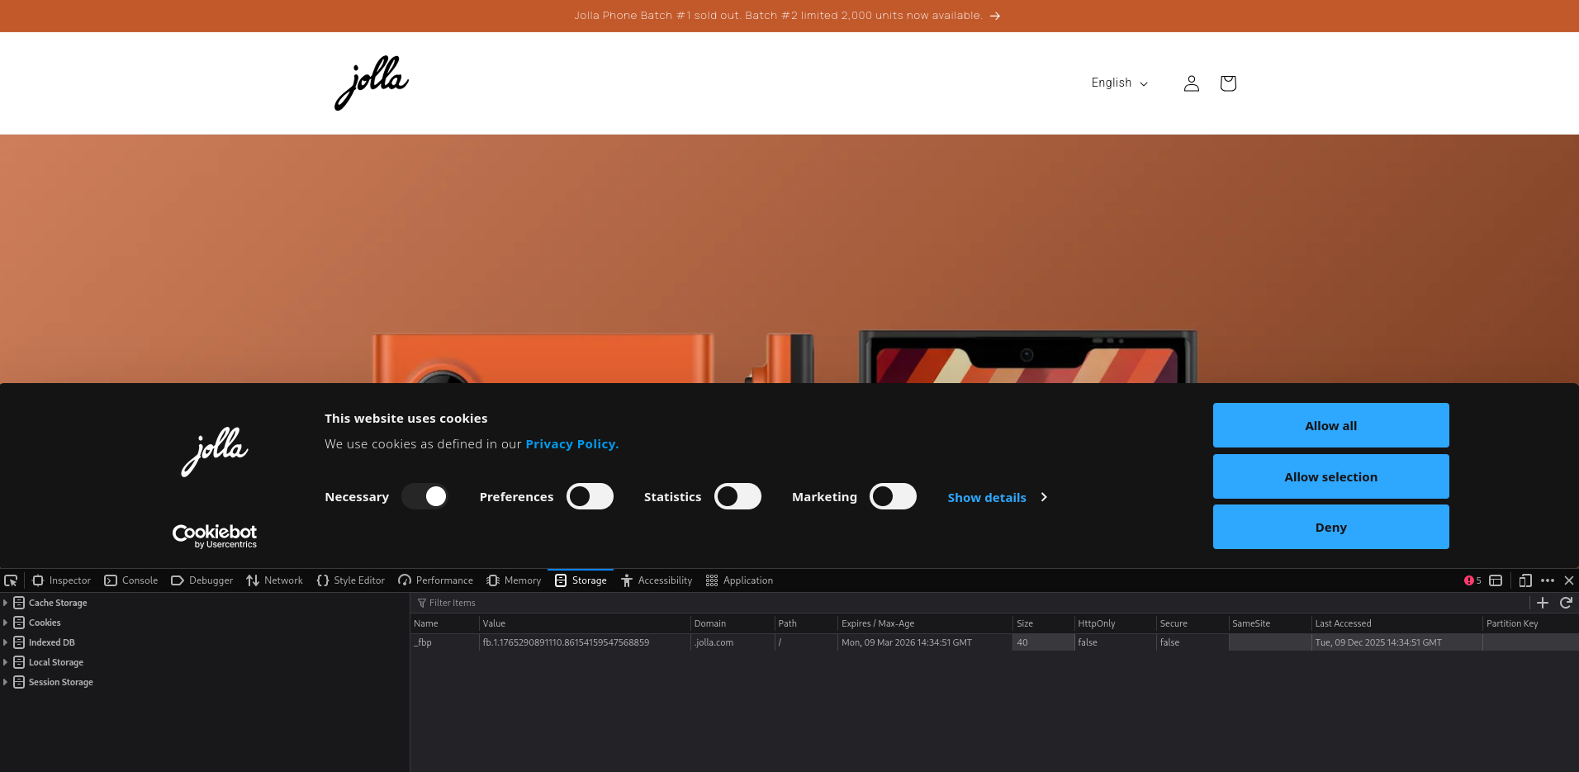Expand the Cookies storage tree

[6, 623]
